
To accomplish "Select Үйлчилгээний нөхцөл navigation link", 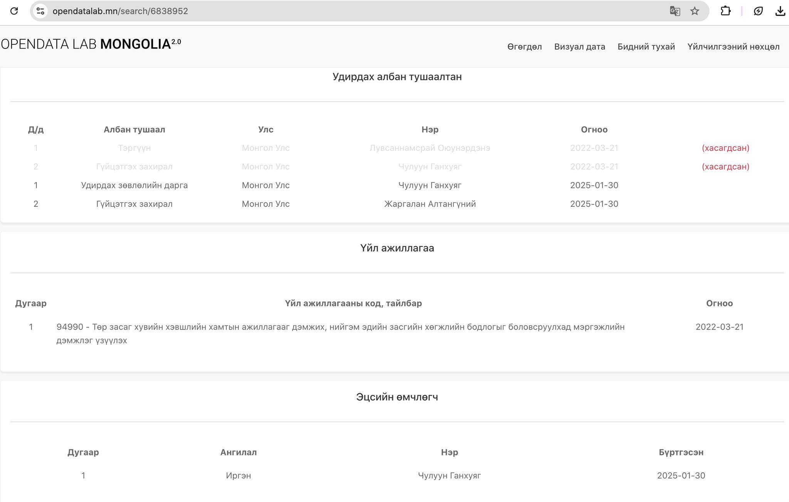I will [733, 47].
